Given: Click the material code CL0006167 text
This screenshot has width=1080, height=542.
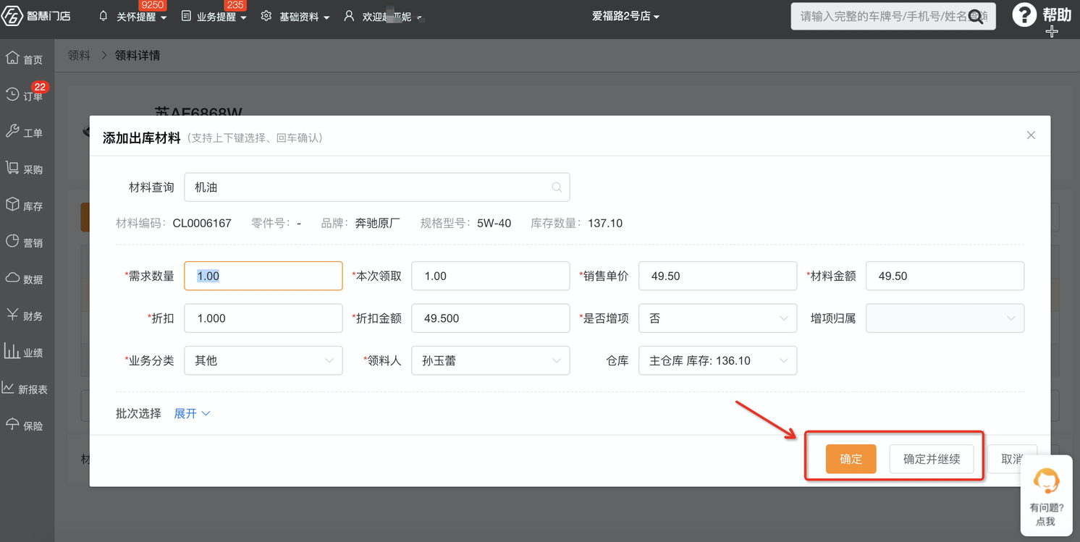Looking at the screenshot, I should (x=202, y=223).
